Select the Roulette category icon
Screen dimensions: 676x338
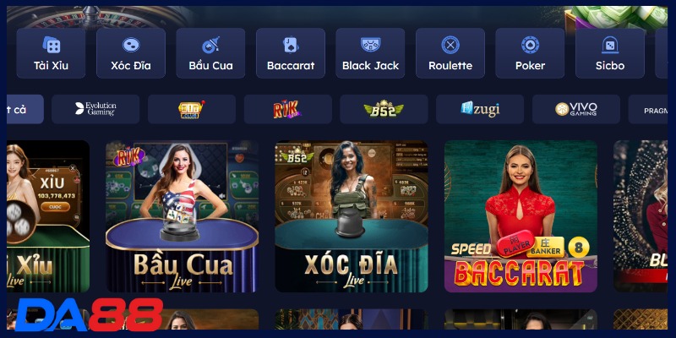coord(450,53)
